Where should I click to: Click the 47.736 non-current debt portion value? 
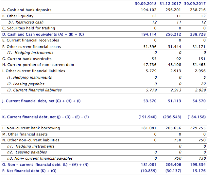click(x=150, y=65)
